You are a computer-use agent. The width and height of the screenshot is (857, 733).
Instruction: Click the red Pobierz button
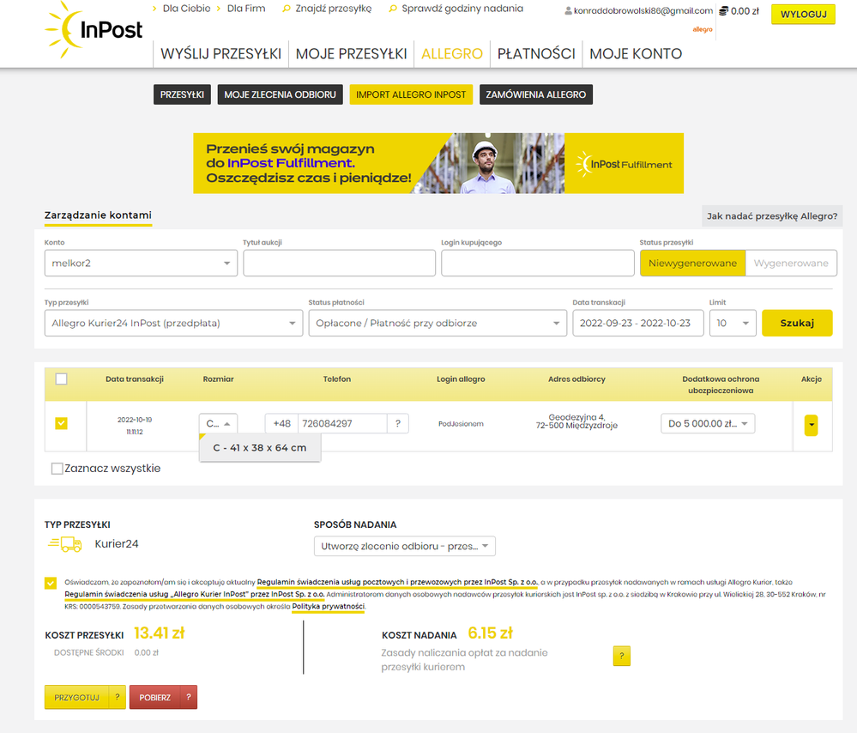point(154,698)
